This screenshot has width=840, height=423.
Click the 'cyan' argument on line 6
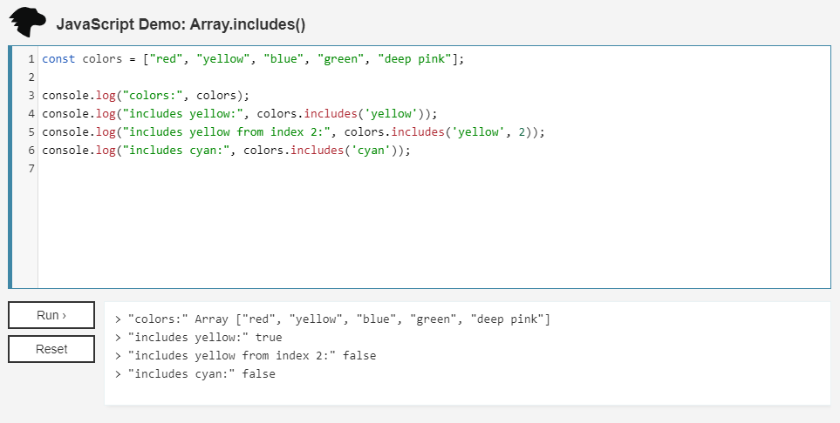point(373,151)
